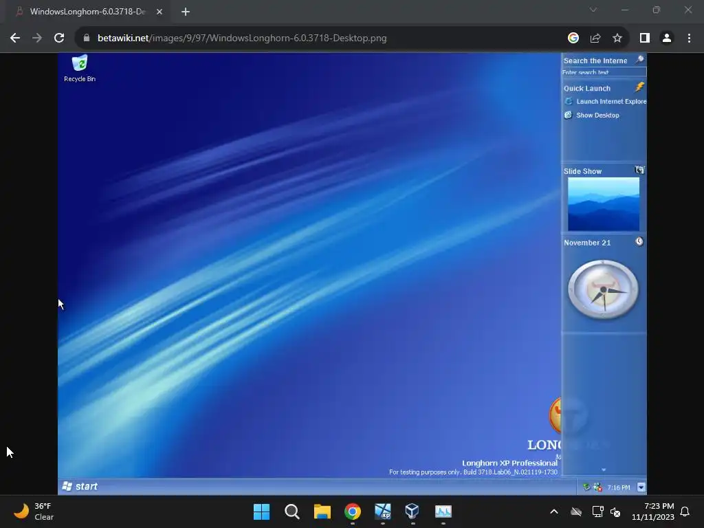Click the Search the Internet magnifier icon
Screen dimensions: 704x528
639,60
